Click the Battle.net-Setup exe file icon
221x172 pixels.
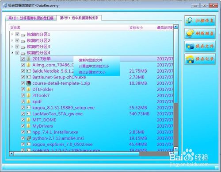pyautogui.click(x=28, y=77)
